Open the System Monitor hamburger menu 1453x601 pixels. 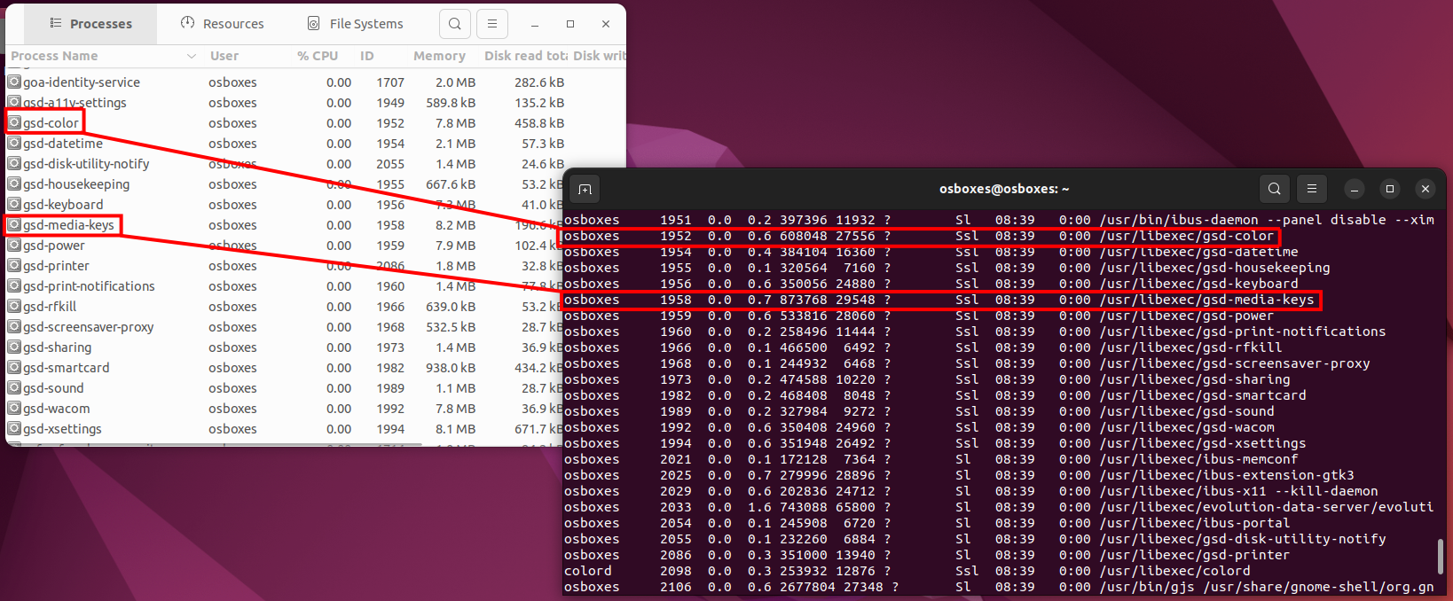point(492,24)
